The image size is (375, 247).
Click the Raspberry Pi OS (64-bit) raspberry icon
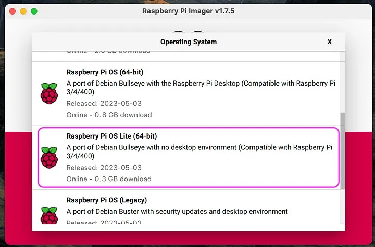coord(49,93)
